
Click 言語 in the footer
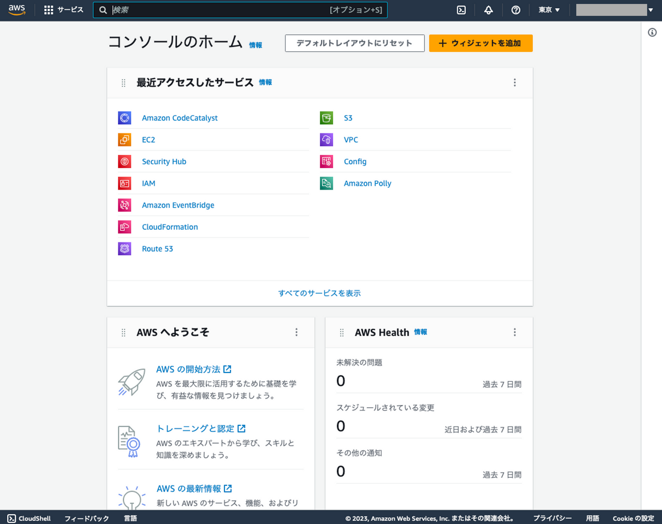click(x=130, y=518)
